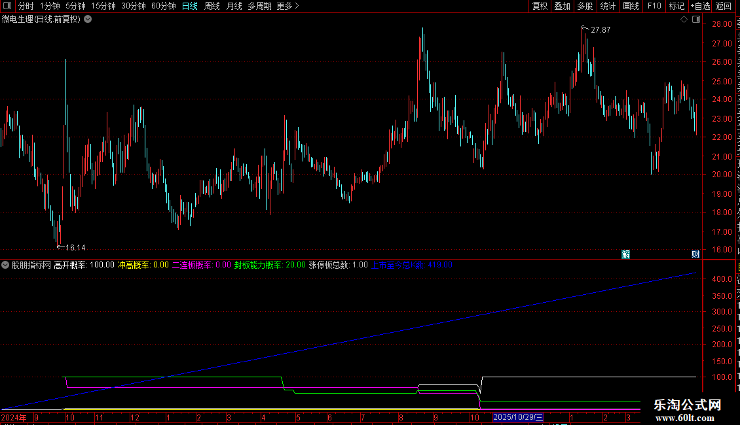Click the 28.00 price axis label
Screen dimensions: 740x425
pyautogui.click(x=722, y=24)
